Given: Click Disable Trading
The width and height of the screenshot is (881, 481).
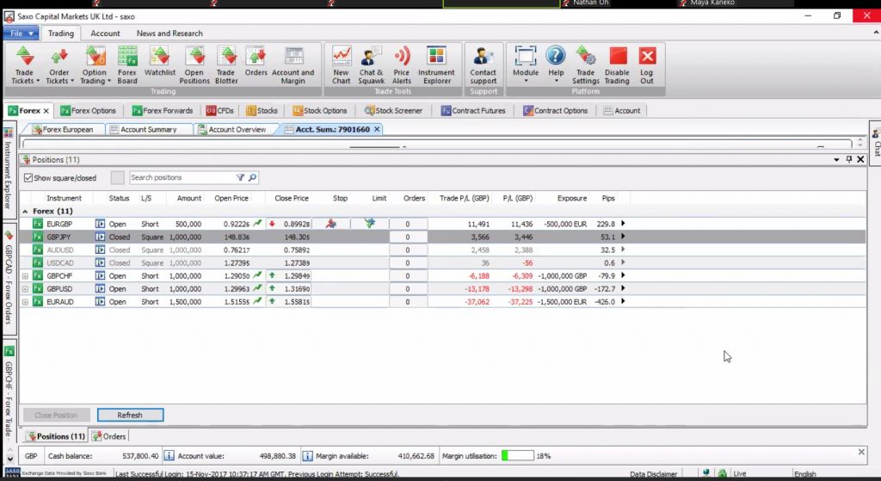Looking at the screenshot, I should (617, 65).
